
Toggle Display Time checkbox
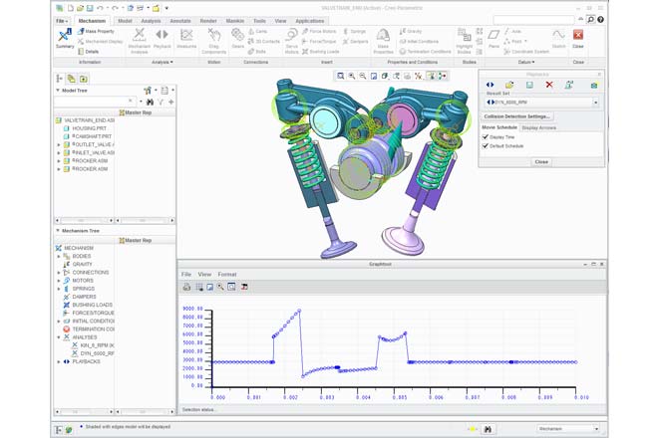486,137
